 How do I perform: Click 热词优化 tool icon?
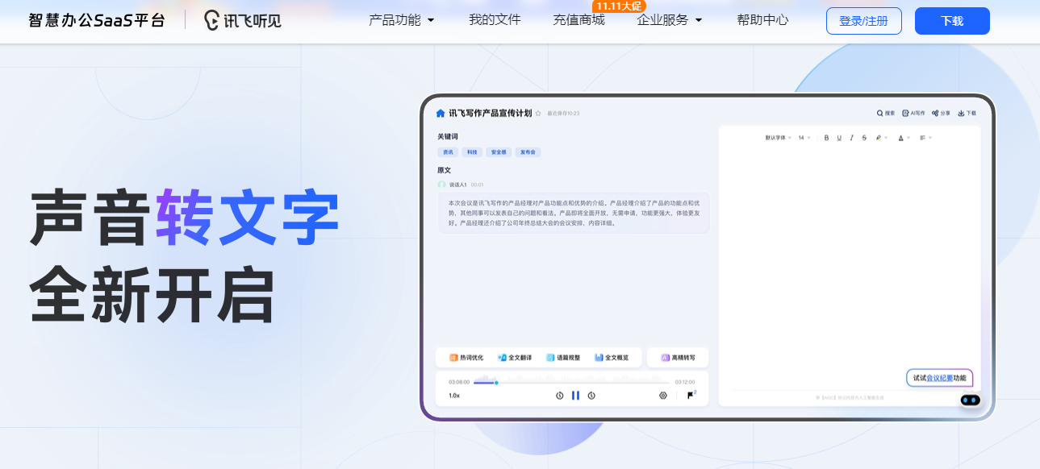click(x=454, y=357)
